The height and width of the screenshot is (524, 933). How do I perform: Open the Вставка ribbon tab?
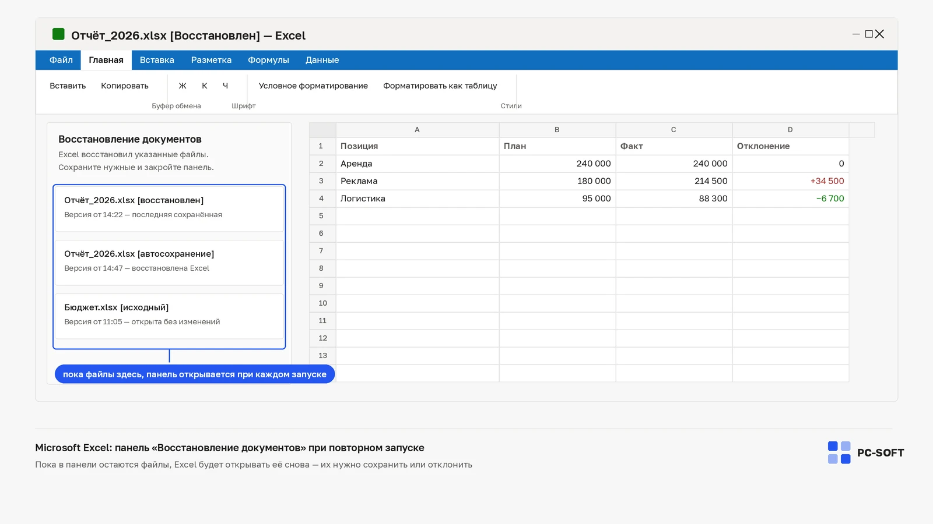coord(157,60)
